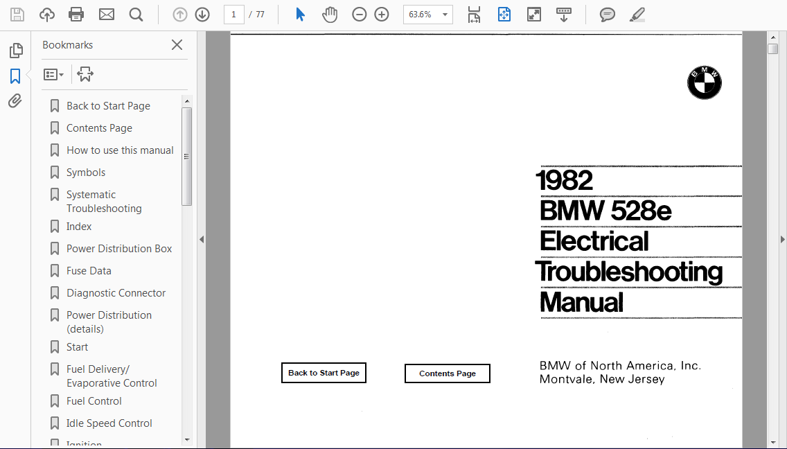The width and height of the screenshot is (787, 449).
Task: Collapse left navigation pane arrow
Action: [202, 240]
